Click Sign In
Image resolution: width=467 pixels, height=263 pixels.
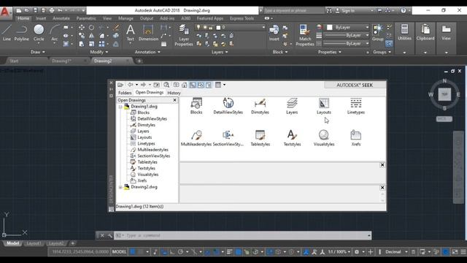348,10
